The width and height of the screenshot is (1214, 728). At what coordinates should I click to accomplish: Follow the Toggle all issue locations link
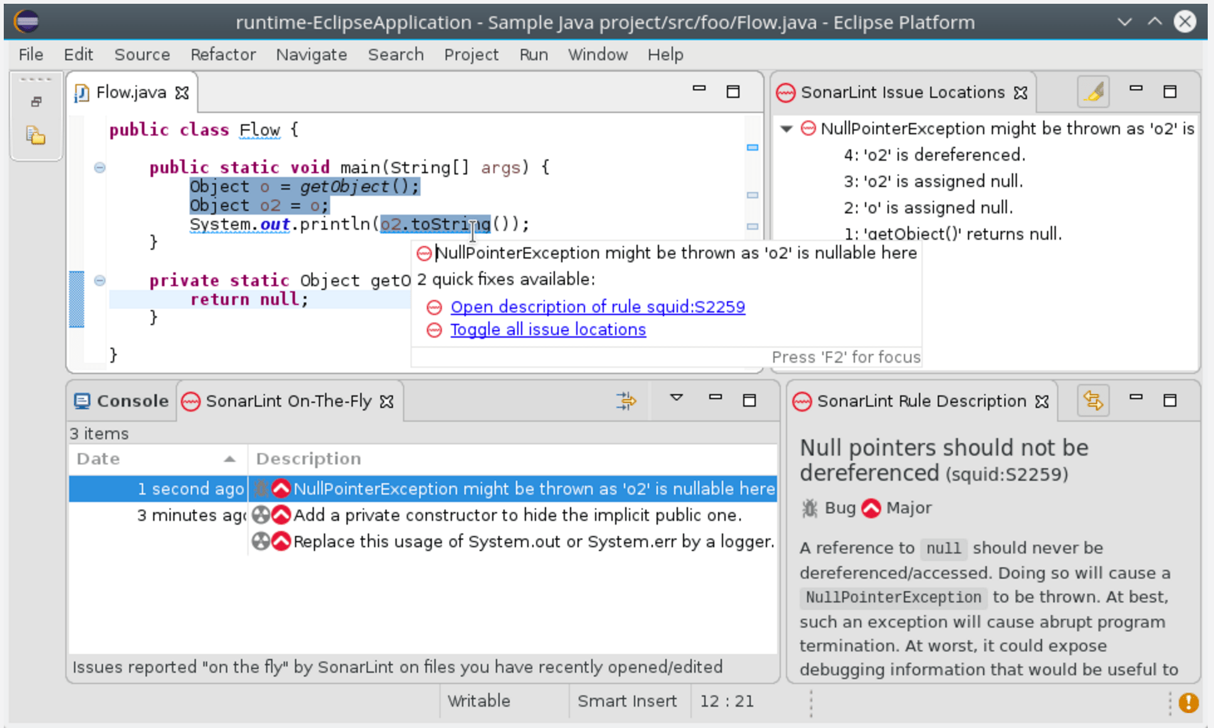point(547,329)
